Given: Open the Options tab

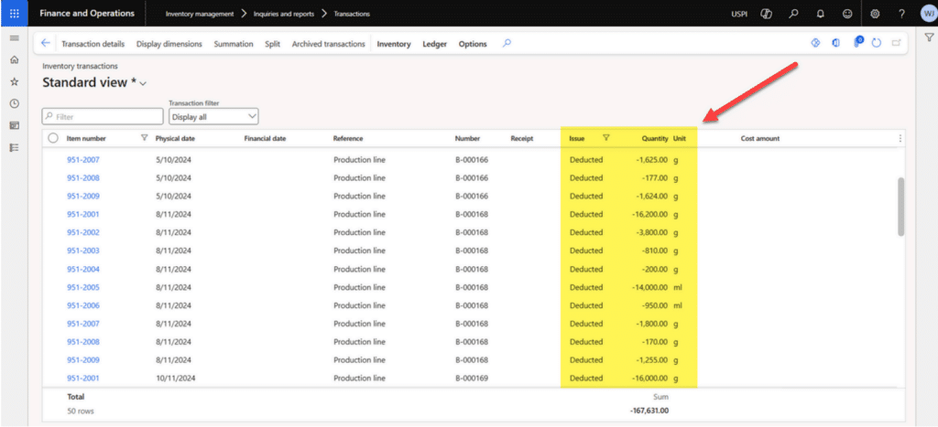Looking at the screenshot, I should tap(473, 44).
